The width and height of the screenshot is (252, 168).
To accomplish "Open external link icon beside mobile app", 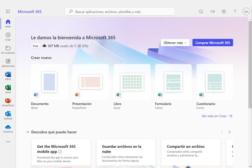I will pyautogui.click(x=60, y=152).
